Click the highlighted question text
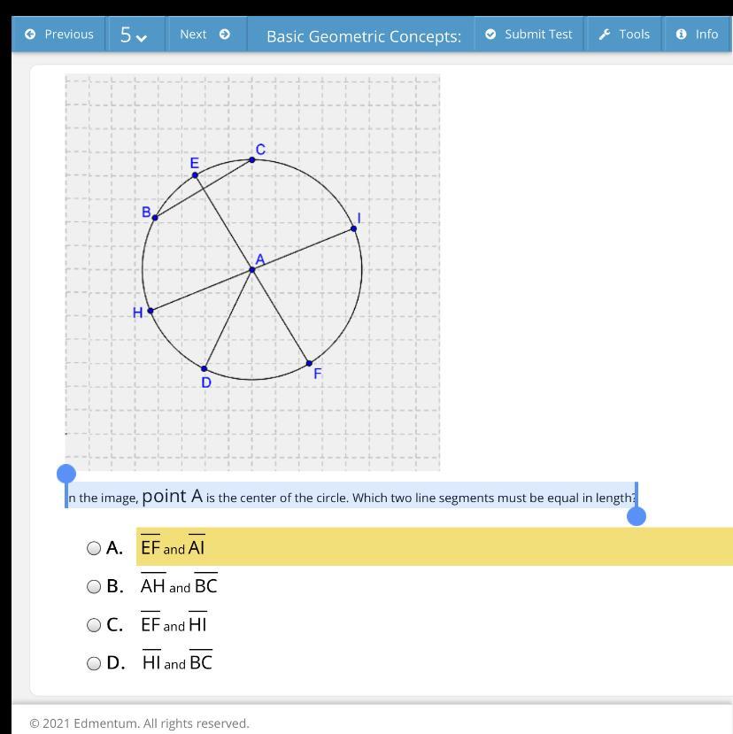Viewport: 733px width, 734px height. [351, 496]
